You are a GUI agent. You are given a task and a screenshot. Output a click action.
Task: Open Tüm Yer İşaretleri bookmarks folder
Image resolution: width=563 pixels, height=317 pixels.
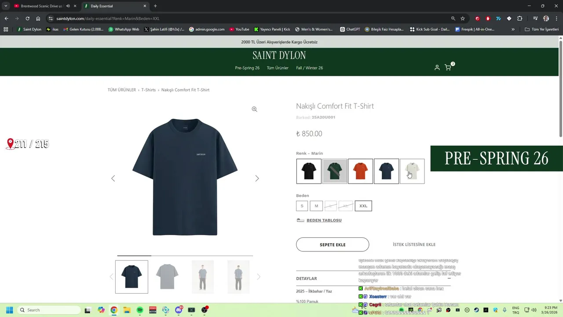click(x=541, y=29)
